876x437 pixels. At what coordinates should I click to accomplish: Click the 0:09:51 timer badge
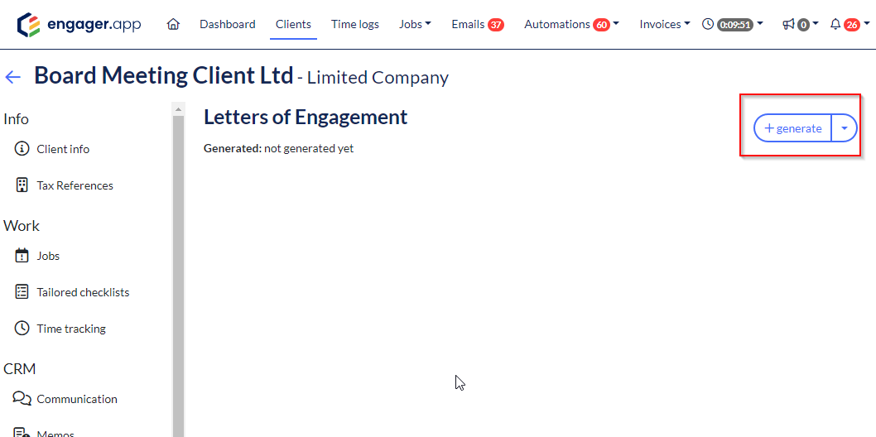pos(734,25)
